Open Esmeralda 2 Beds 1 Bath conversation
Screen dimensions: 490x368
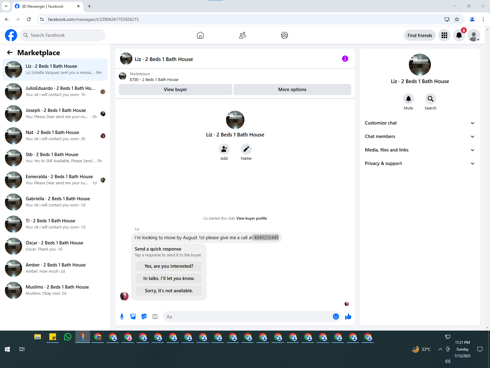pos(55,180)
